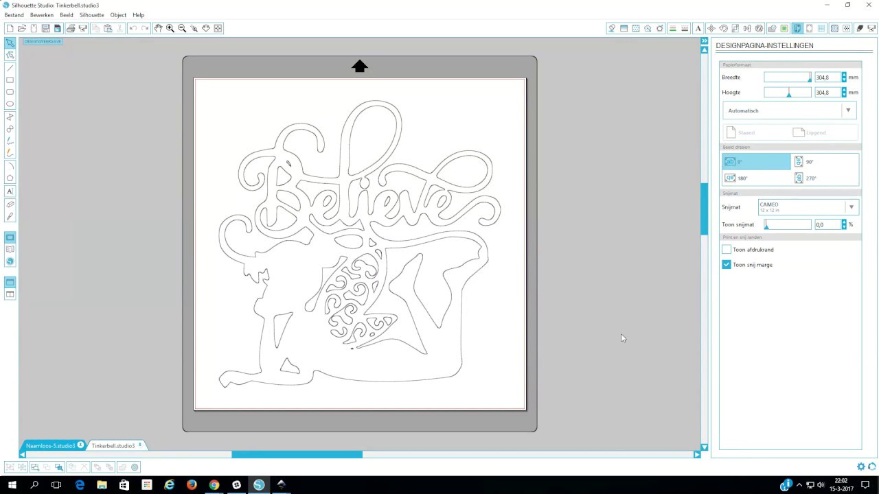Open the Silhouette menu
The height and width of the screenshot is (494, 879).
point(92,15)
